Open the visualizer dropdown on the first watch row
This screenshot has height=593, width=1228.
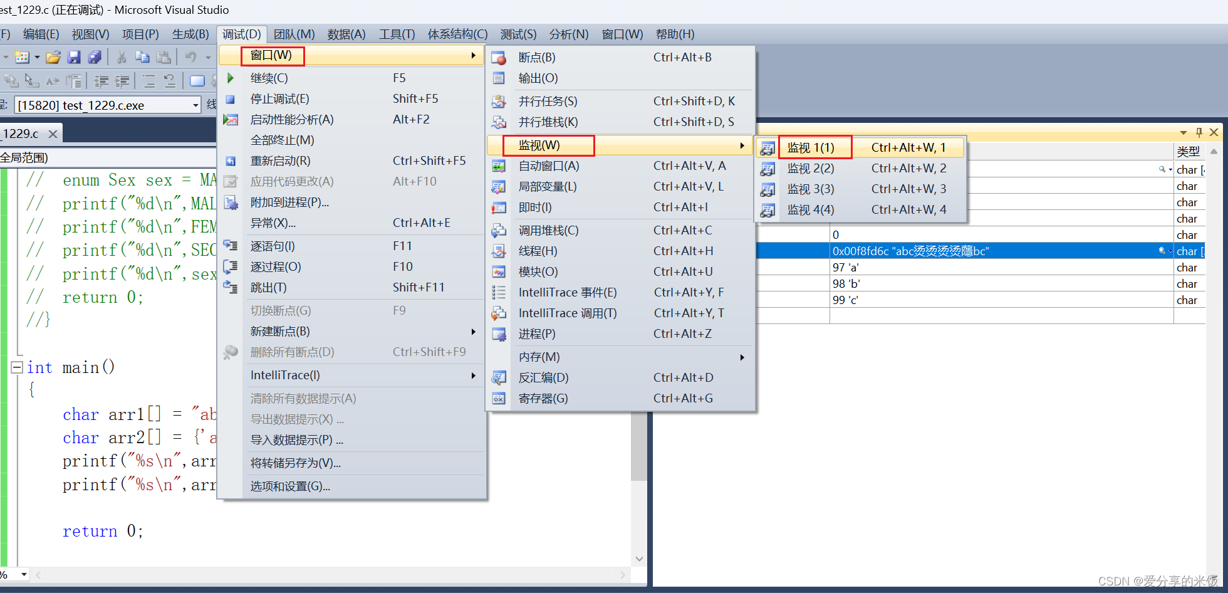coord(1170,169)
